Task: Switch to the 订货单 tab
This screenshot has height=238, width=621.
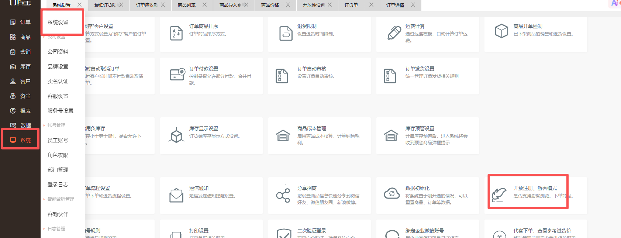Action: 351,5
